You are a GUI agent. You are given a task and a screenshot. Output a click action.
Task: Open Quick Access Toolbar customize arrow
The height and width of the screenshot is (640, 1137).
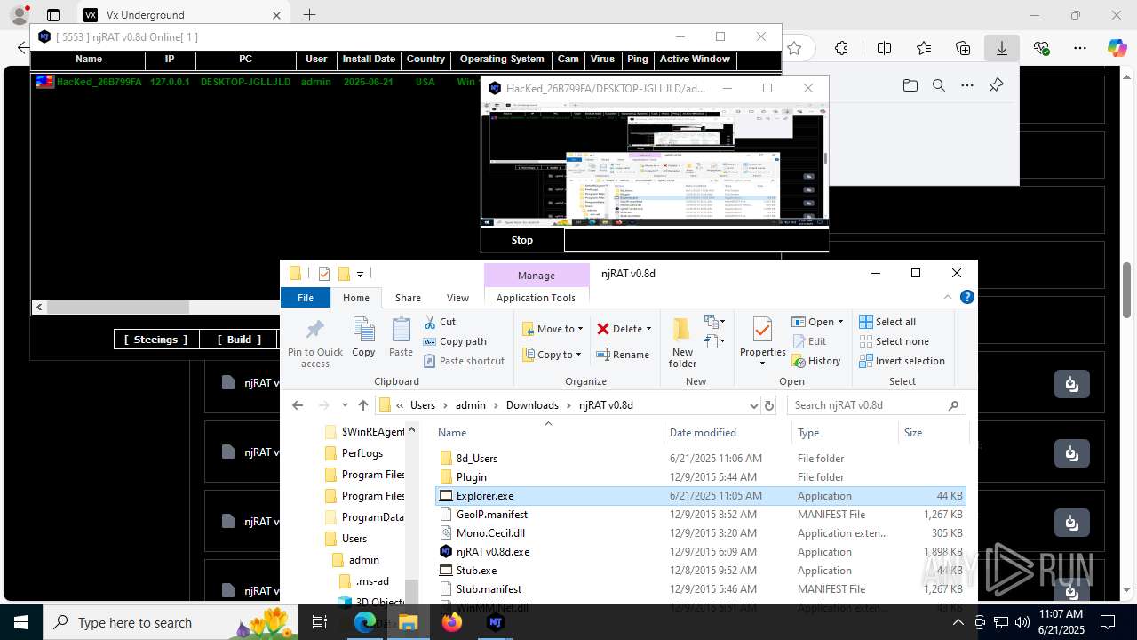[x=360, y=274]
